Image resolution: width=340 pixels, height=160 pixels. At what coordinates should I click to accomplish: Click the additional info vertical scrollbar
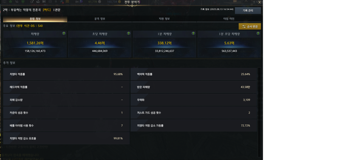click(x=259, y=112)
